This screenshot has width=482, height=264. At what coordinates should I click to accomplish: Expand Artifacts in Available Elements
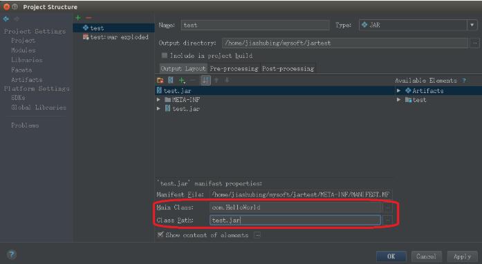tap(399, 91)
